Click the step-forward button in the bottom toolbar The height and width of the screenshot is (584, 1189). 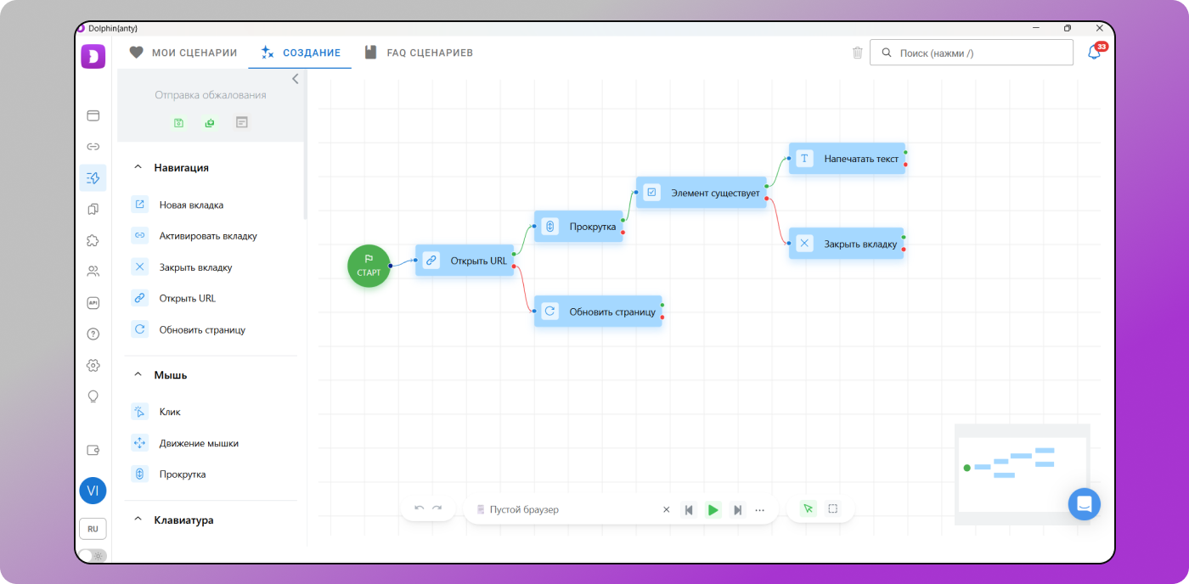pos(737,510)
